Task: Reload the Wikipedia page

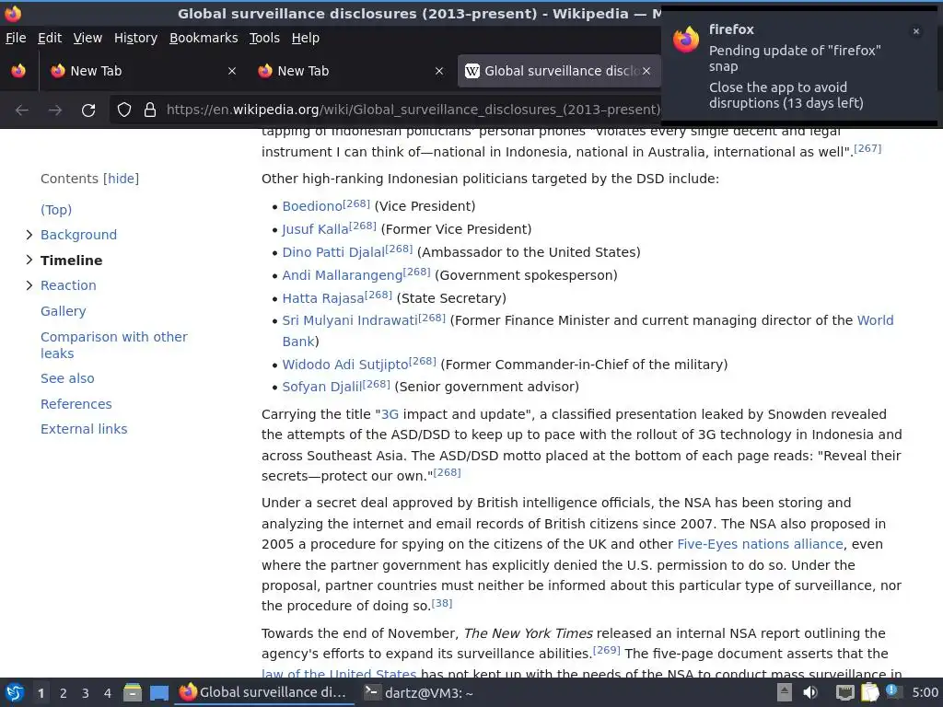Action: click(x=88, y=110)
